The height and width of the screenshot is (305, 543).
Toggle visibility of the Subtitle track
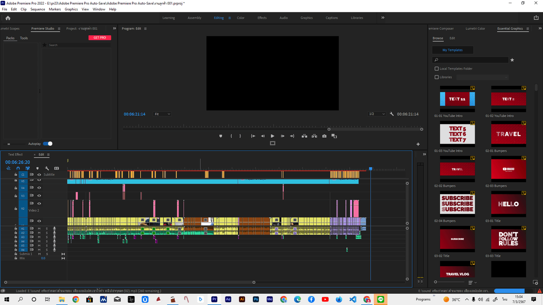(x=39, y=174)
